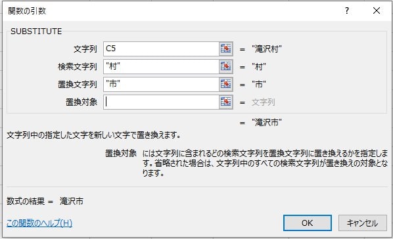Click the grayed 文字列 hint beside 置換対象
Viewport: 393px width, 239px height.
[x=264, y=102]
